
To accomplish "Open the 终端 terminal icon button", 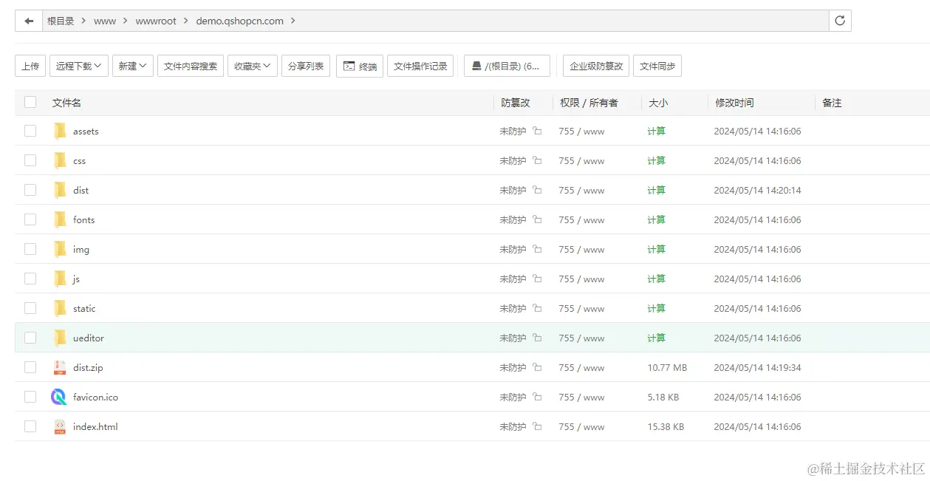I will tap(349, 66).
